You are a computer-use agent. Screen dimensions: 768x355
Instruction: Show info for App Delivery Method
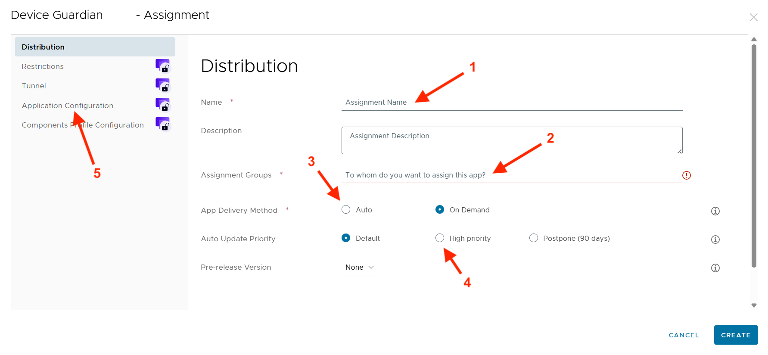coord(715,211)
